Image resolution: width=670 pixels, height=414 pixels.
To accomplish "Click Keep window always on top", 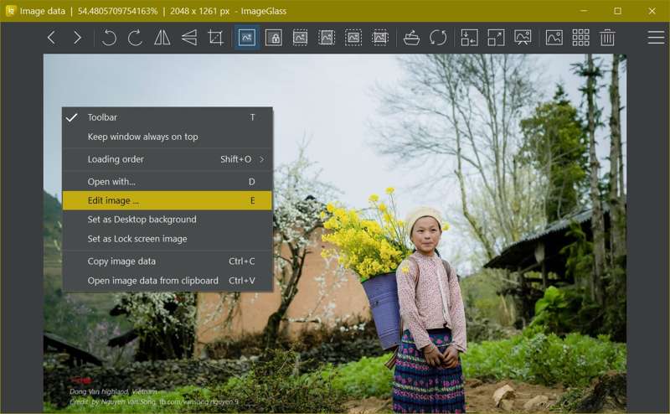I will click(142, 137).
